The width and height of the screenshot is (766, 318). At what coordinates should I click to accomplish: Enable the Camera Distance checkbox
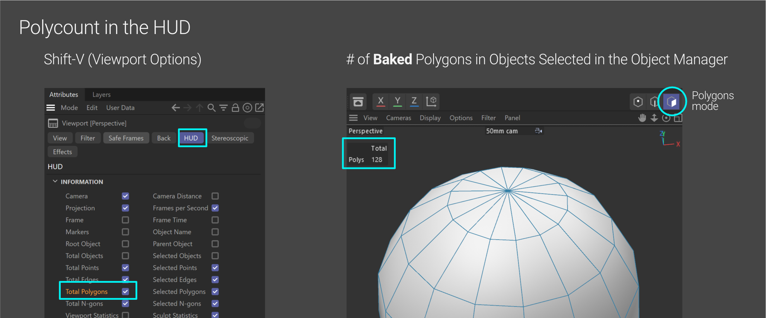[215, 196]
